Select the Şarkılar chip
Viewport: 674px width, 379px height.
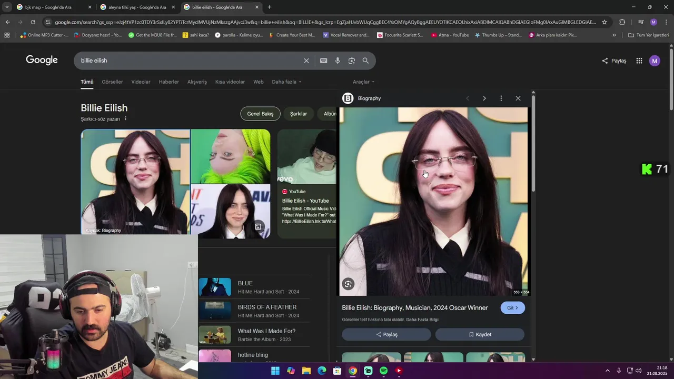pos(299,114)
